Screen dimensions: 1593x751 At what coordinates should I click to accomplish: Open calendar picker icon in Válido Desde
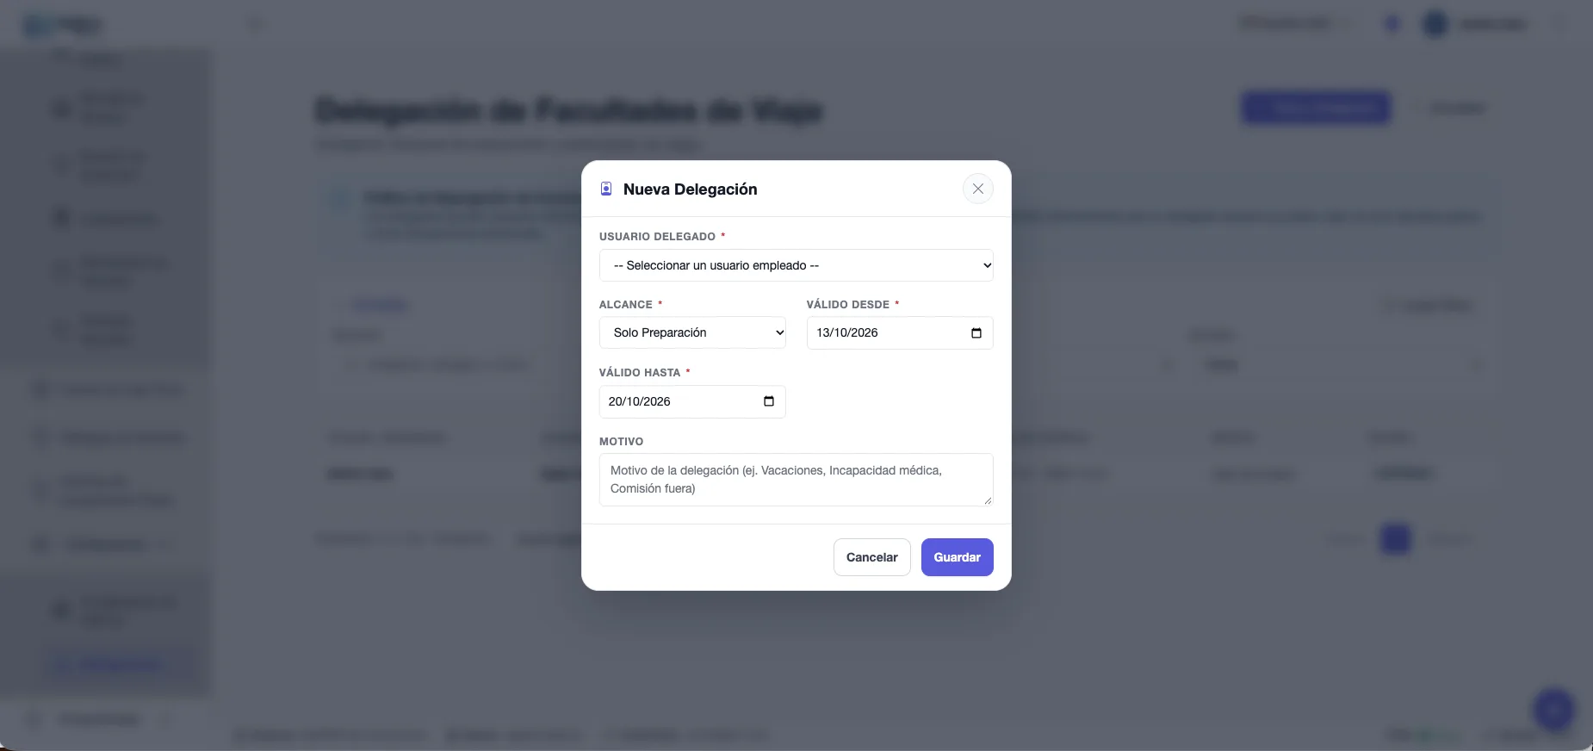tap(976, 333)
